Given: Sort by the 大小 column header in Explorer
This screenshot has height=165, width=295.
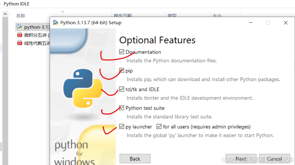Looking at the screenshot, I should (x=217, y=16).
